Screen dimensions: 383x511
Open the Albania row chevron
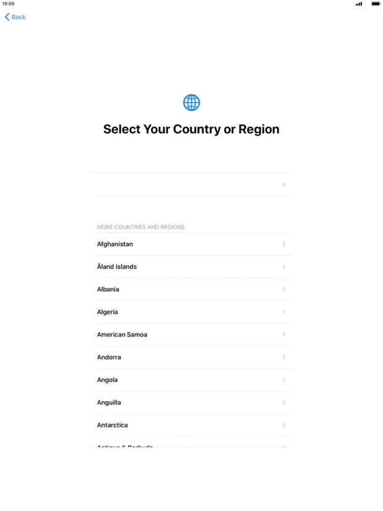(x=283, y=289)
